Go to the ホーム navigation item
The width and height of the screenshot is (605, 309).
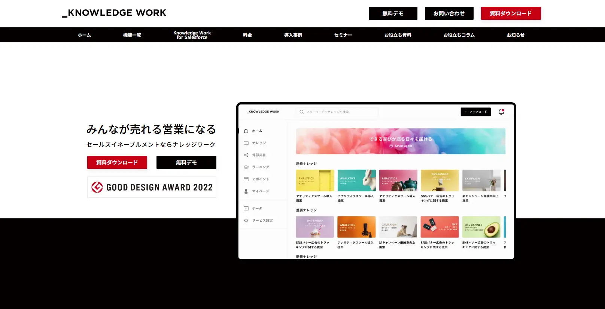coord(84,35)
